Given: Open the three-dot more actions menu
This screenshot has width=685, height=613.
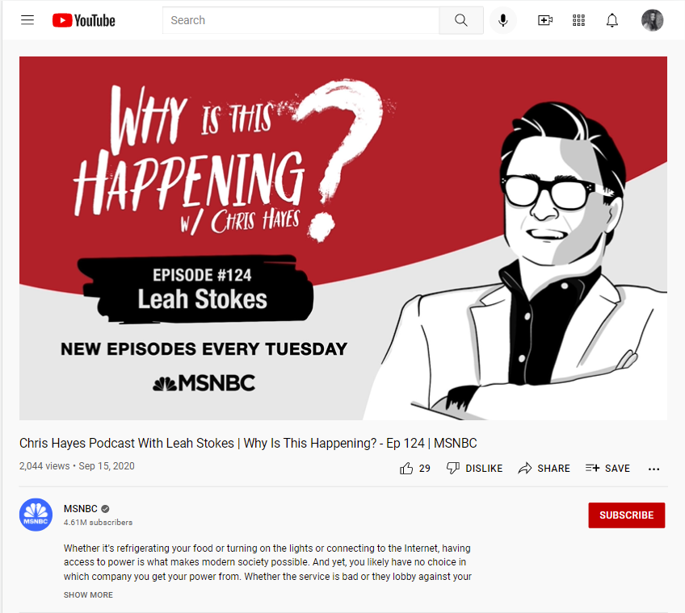Looking at the screenshot, I should (654, 469).
